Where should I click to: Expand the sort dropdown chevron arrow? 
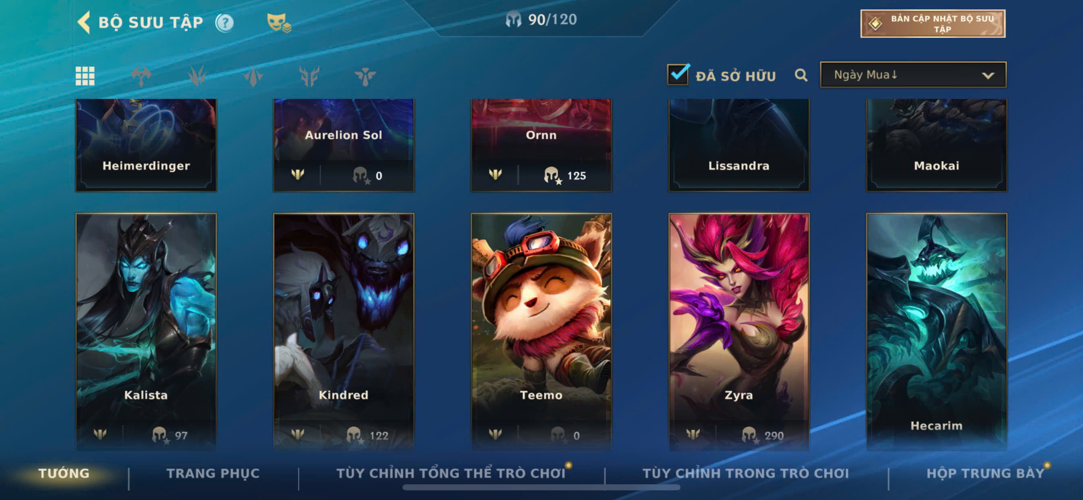coord(988,76)
